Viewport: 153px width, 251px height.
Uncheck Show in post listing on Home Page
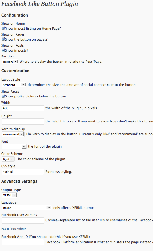[3, 28]
